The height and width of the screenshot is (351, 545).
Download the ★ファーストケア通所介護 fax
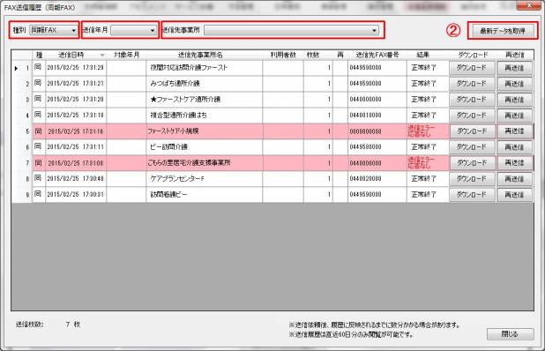[472, 100]
